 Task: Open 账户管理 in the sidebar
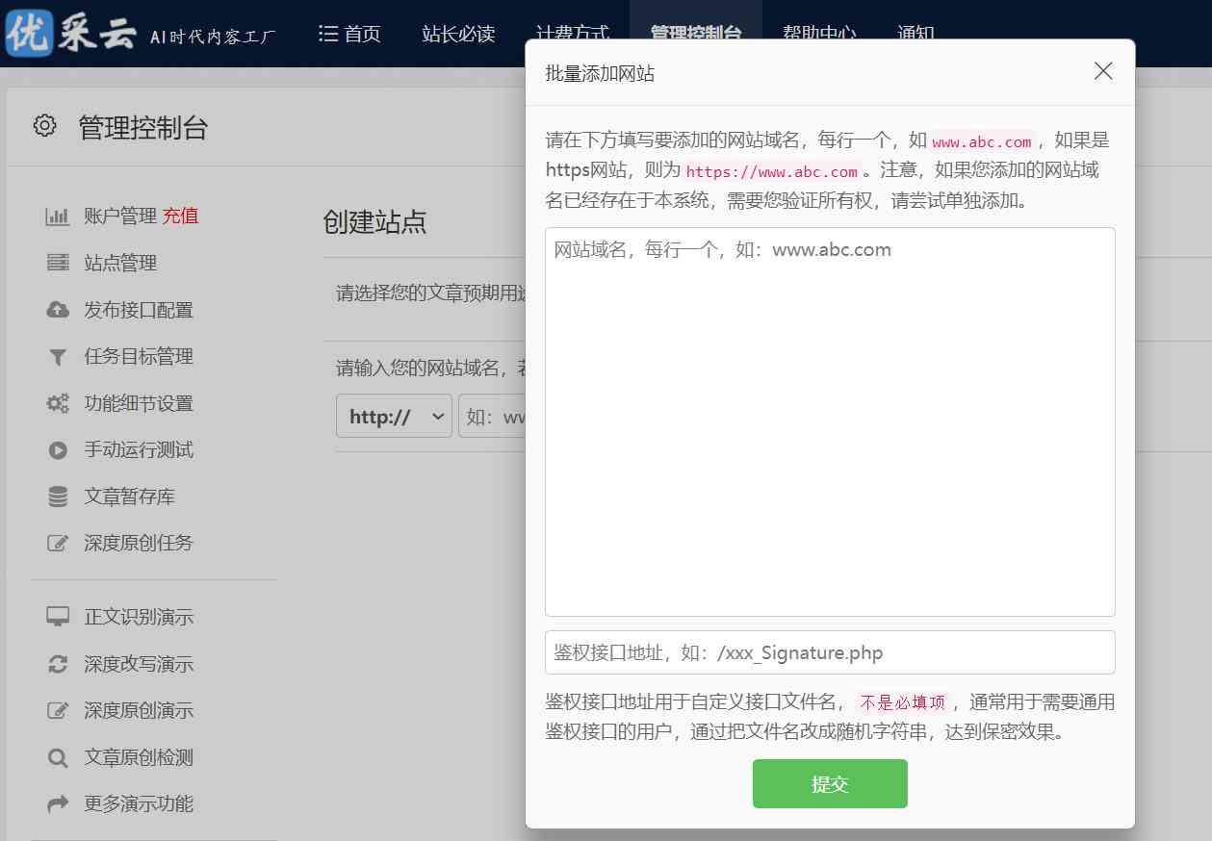pos(120,217)
